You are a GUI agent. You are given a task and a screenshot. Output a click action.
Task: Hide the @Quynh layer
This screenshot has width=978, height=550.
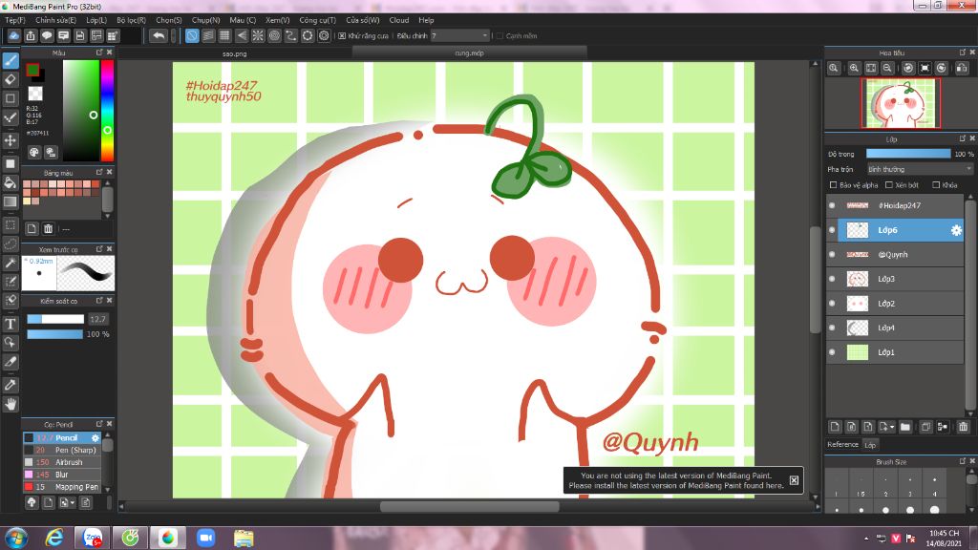832,254
